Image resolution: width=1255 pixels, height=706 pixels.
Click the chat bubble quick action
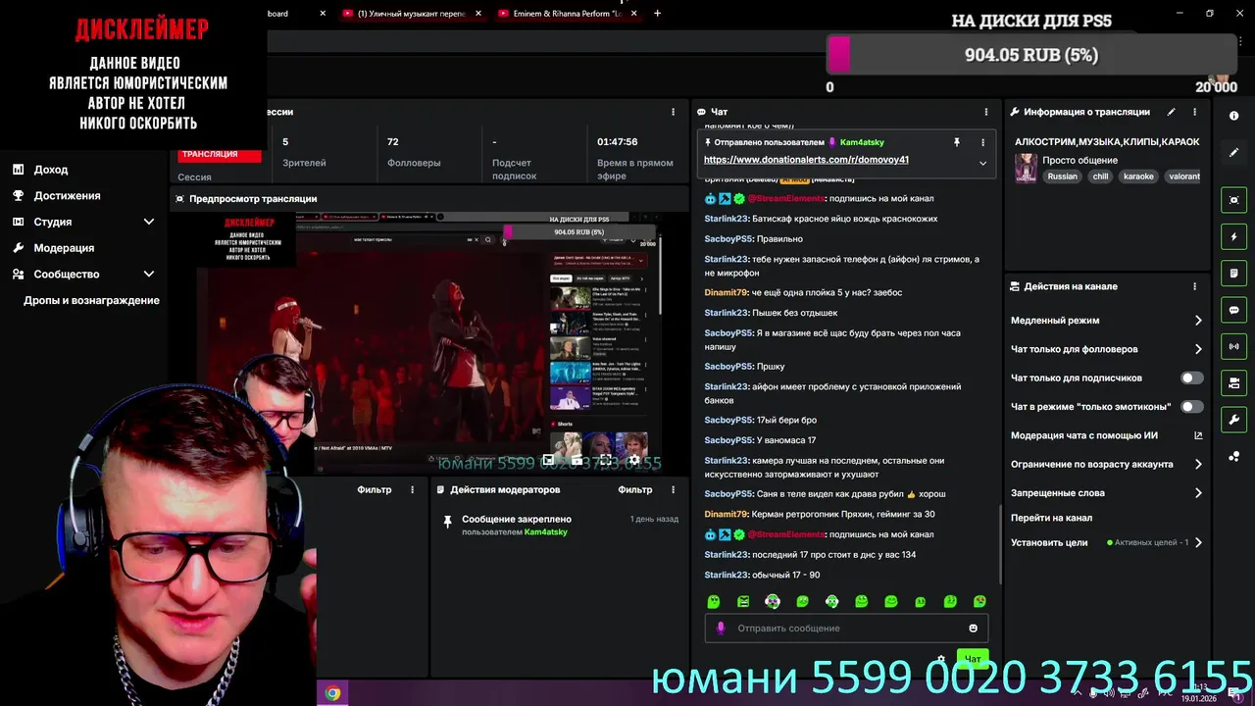coord(1233,310)
